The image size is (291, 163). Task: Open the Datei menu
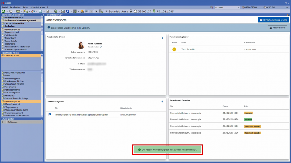(4, 7)
